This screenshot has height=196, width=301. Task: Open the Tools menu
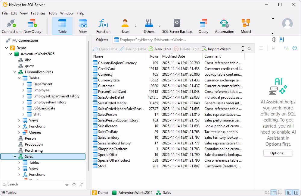53,13
